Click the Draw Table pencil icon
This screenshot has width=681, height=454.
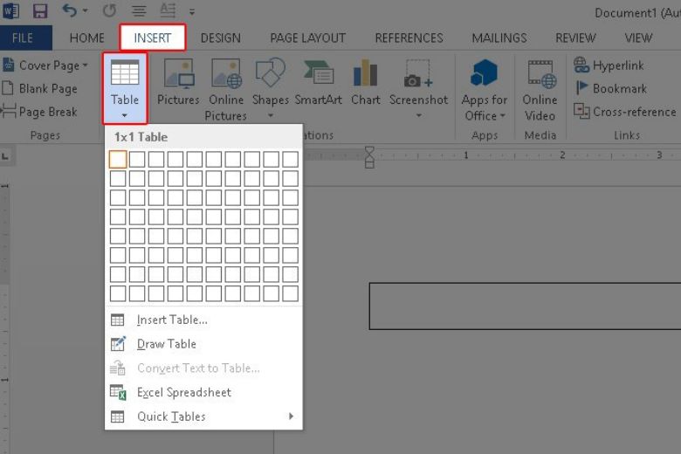pos(118,344)
